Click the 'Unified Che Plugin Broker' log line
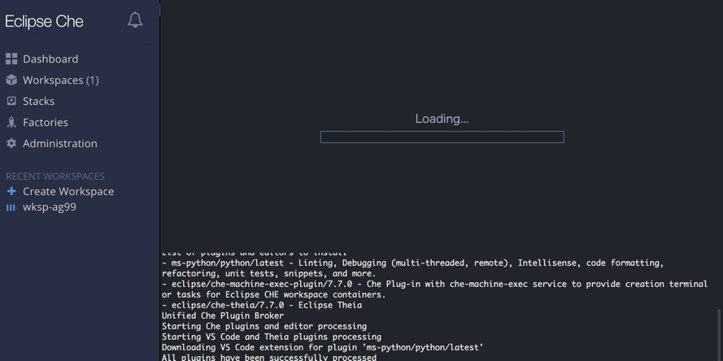 [x=223, y=315]
